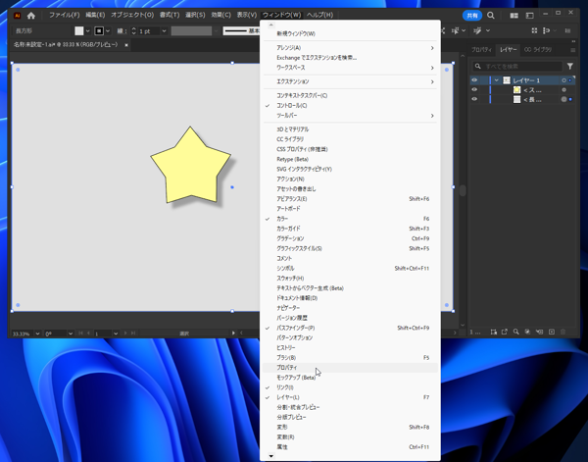Switch to プロパティ panel tab

(x=481, y=50)
